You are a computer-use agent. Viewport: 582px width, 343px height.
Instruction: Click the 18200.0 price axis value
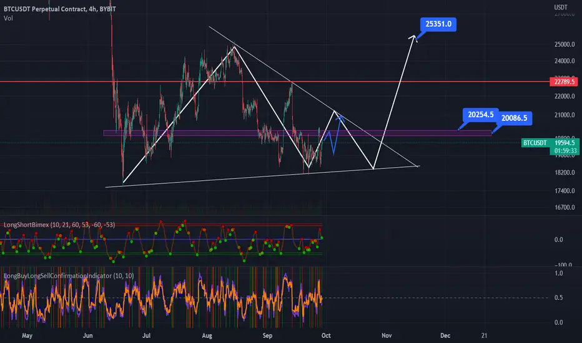(564, 172)
